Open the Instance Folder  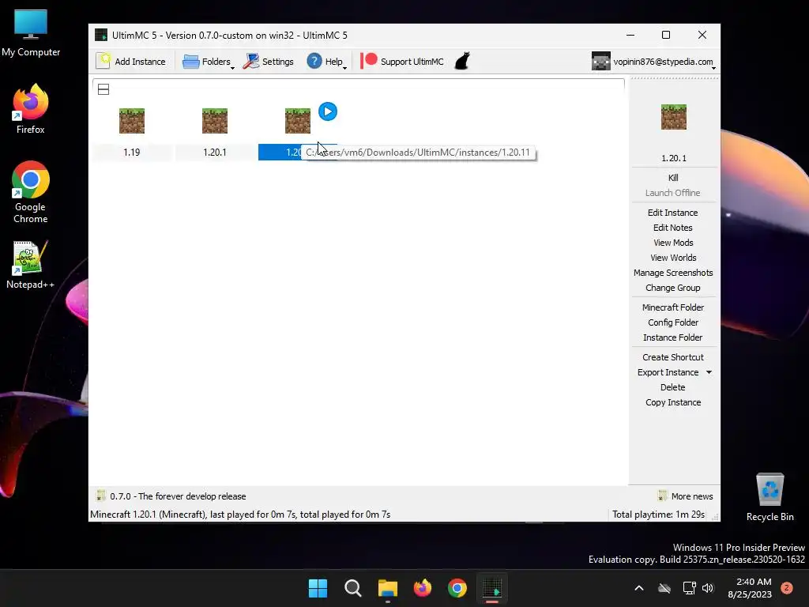click(673, 337)
